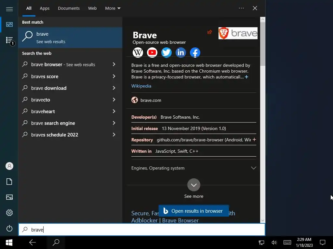Open Brave's LinkedIn icon
Image resolution: width=333 pixels, height=249 pixels.
181,53
